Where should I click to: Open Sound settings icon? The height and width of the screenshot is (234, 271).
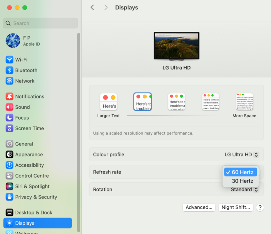pyautogui.click(x=9, y=107)
